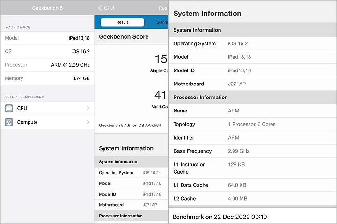Click the CPU benchmark chip icon
This screenshot has height=224, width=337.
[9, 108]
